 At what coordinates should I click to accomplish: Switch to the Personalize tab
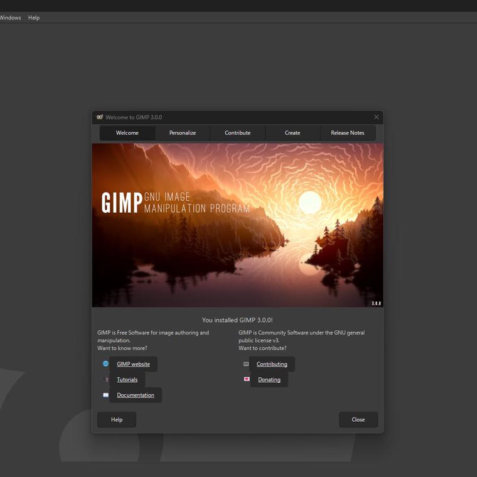pos(183,133)
